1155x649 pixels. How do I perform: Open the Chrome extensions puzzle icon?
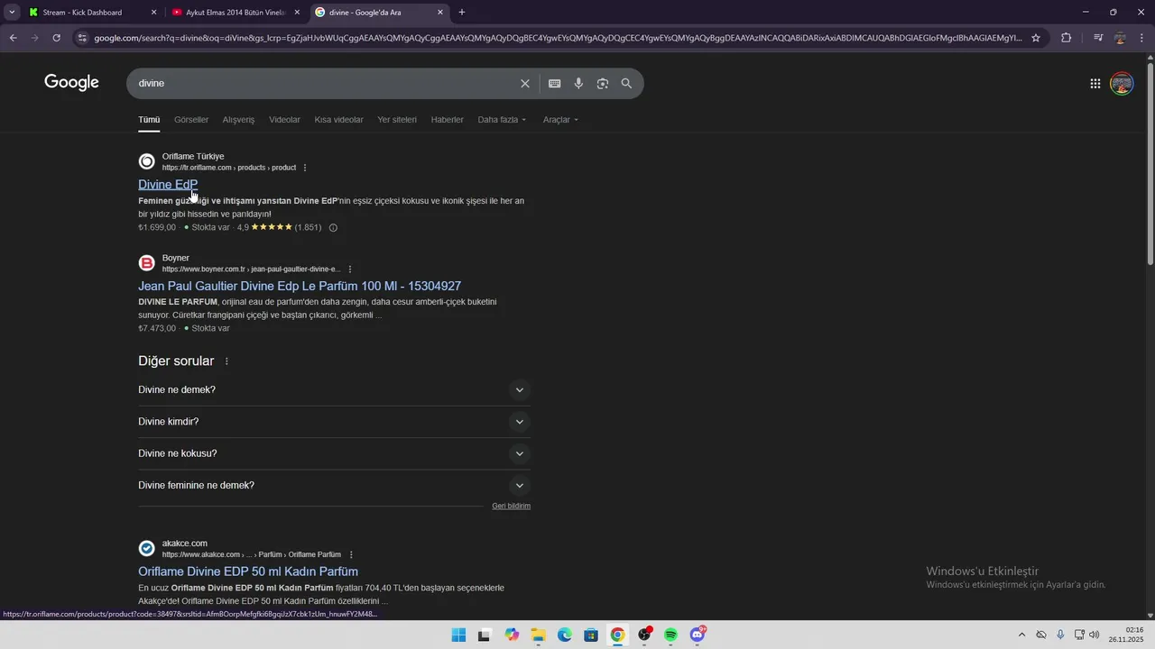(1067, 38)
